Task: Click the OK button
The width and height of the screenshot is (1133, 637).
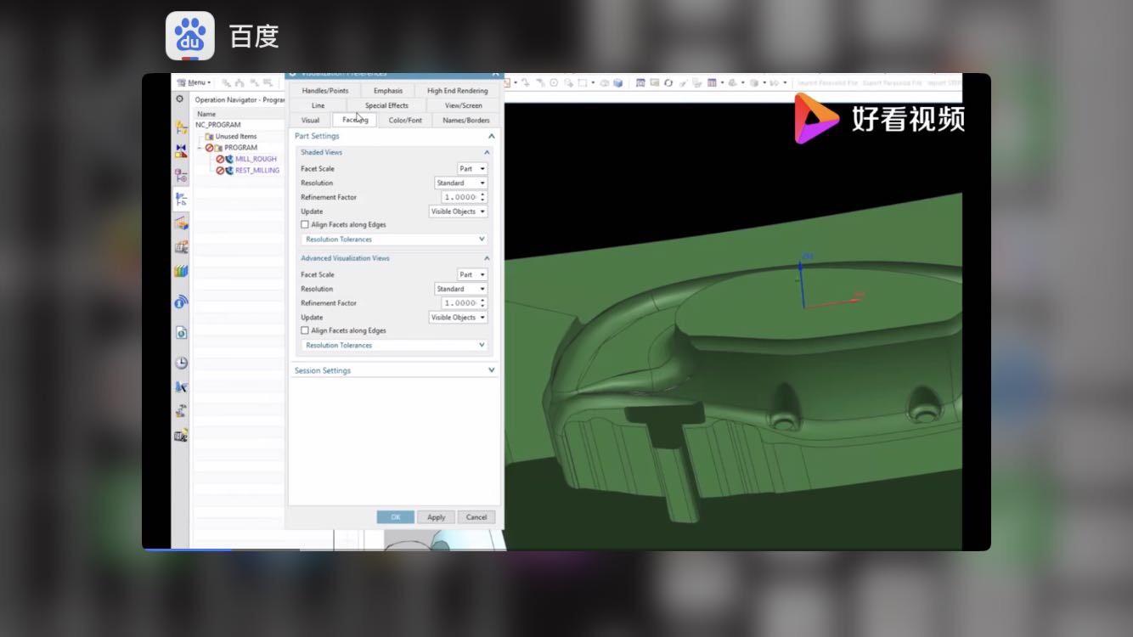Action: (395, 517)
